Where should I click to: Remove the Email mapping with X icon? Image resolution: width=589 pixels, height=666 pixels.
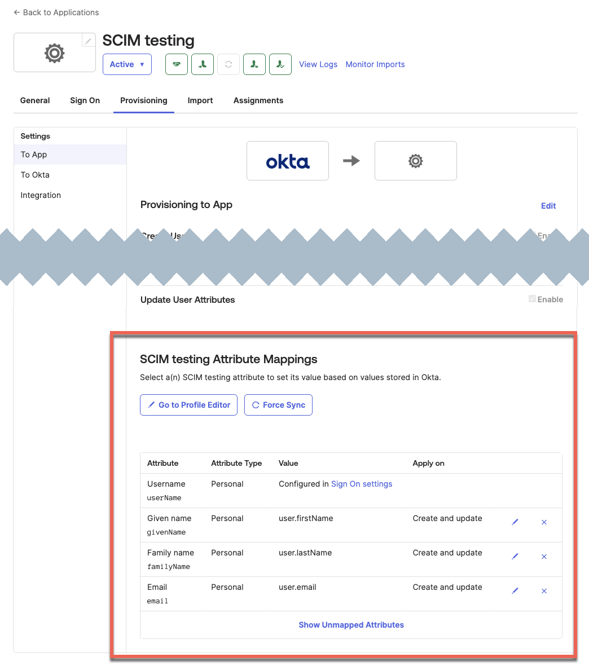(543, 591)
